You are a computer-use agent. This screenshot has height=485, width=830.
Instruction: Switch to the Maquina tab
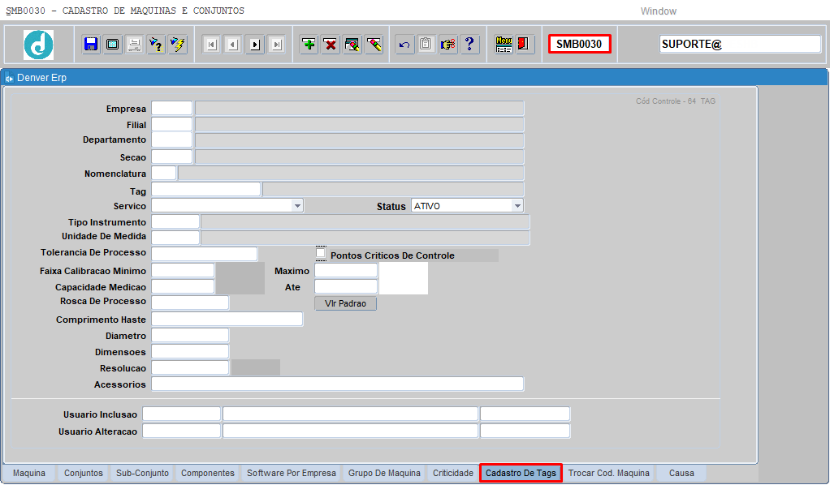coord(29,473)
